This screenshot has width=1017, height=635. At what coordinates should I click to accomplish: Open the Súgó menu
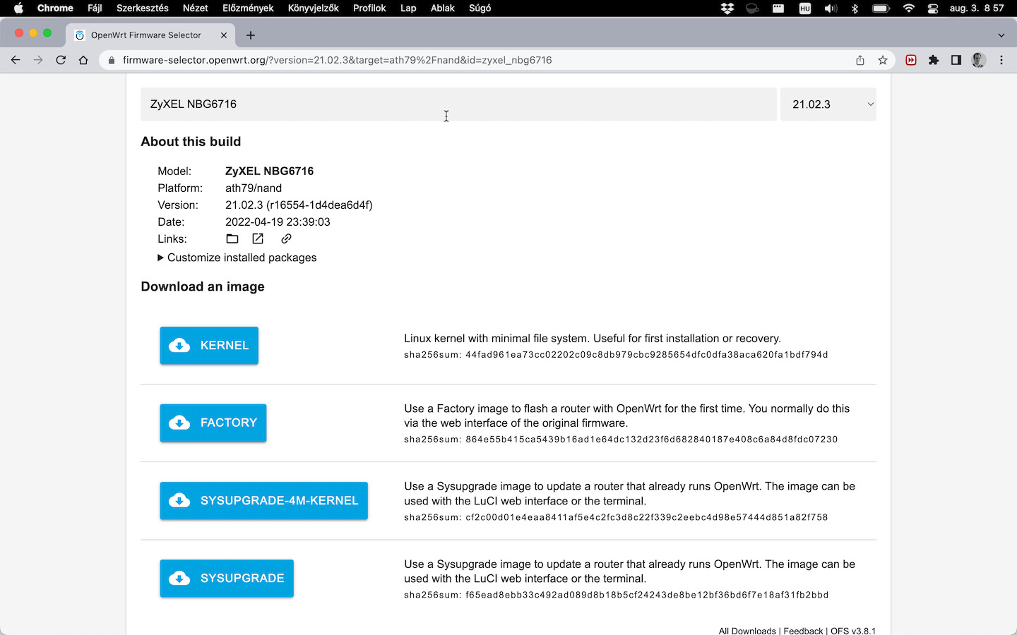480,8
